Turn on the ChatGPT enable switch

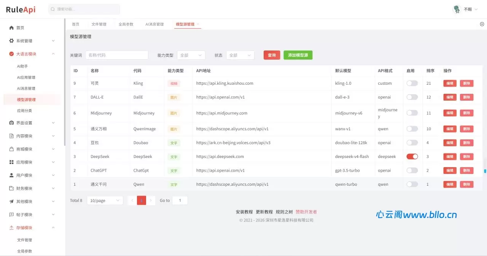tap(412, 170)
